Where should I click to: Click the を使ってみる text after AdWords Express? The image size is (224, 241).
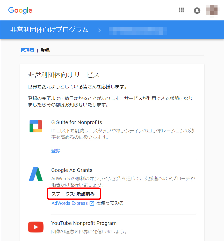[x=110, y=203]
